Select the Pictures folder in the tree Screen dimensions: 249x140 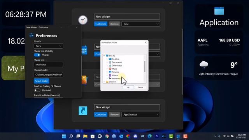pos(114,72)
